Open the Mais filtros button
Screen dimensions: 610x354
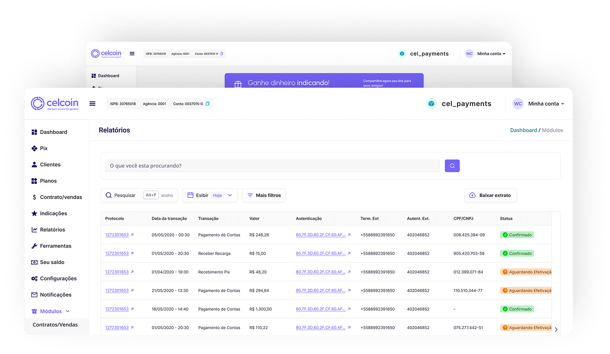[x=263, y=195]
